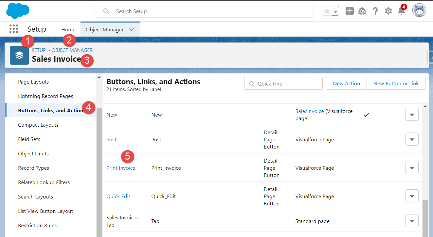Viewport: 433px width, 237px height.
Task: Open Record Types in sidebar
Action: click(33, 168)
